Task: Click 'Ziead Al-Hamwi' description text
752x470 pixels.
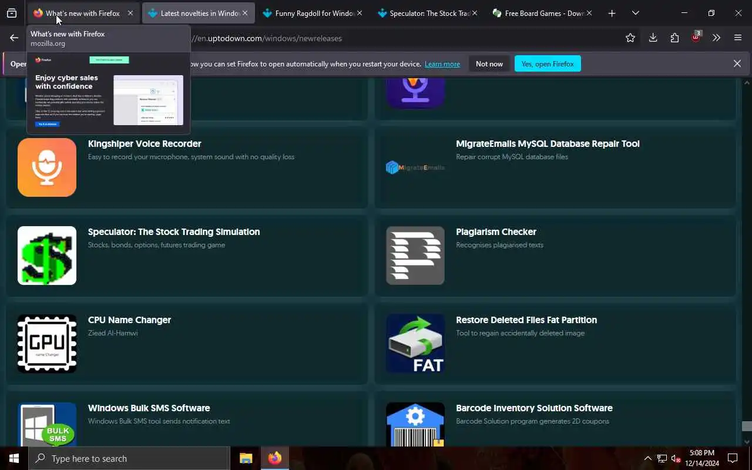Action: (113, 333)
